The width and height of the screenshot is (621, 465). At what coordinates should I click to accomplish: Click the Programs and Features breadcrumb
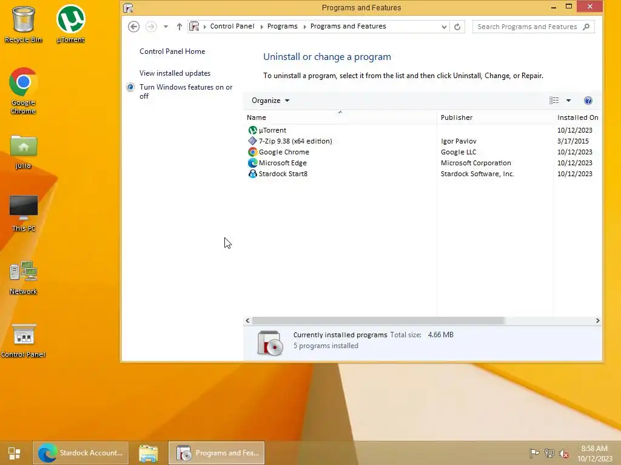(x=347, y=26)
